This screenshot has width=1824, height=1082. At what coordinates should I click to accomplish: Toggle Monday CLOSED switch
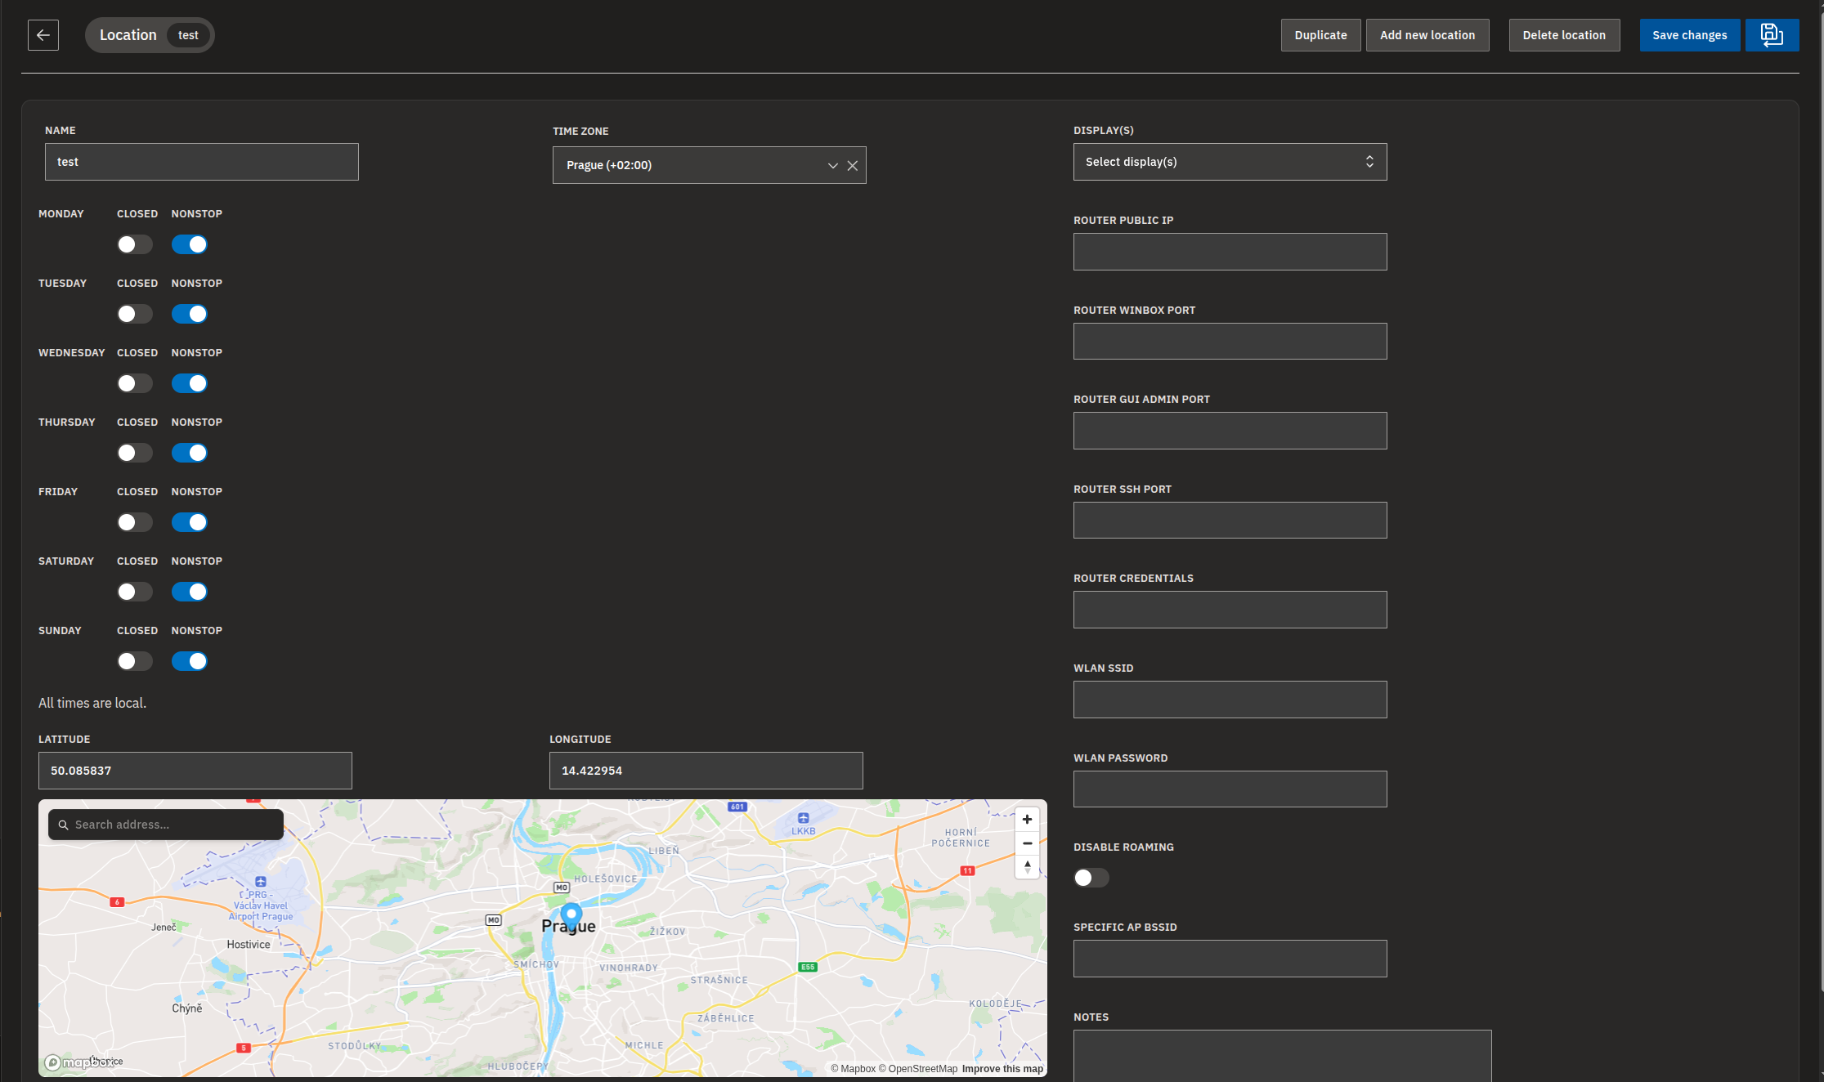pos(135,244)
